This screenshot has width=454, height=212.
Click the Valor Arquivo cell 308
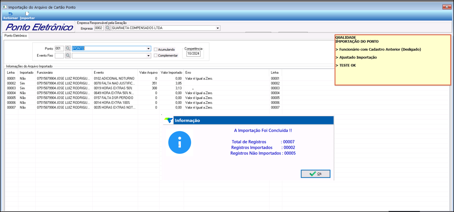(x=154, y=88)
